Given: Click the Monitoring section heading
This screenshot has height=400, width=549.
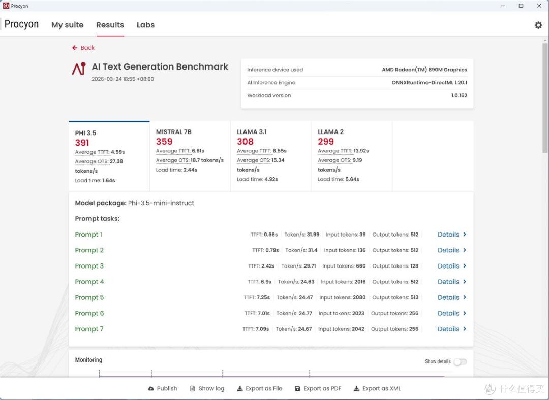Looking at the screenshot, I should (88, 360).
